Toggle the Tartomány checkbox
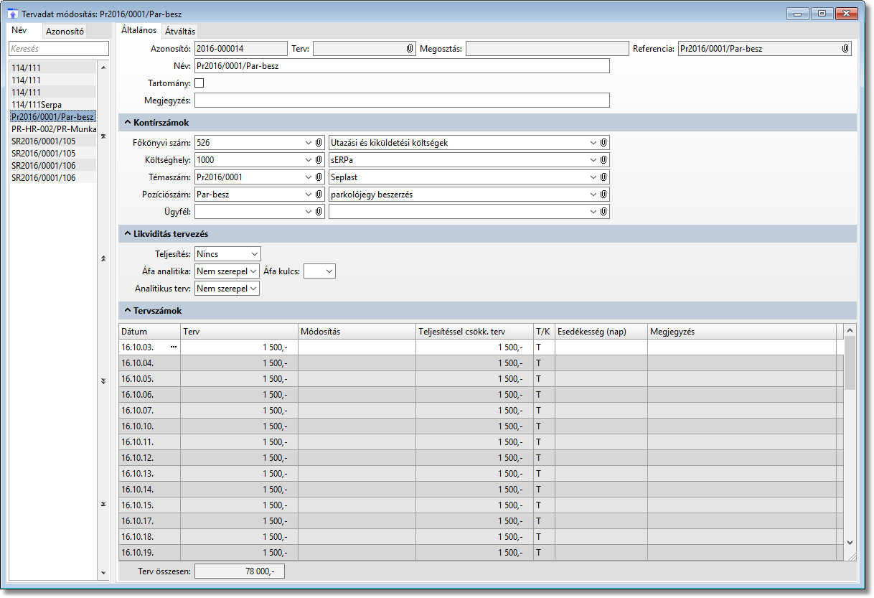This screenshot has width=874, height=598. click(199, 83)
